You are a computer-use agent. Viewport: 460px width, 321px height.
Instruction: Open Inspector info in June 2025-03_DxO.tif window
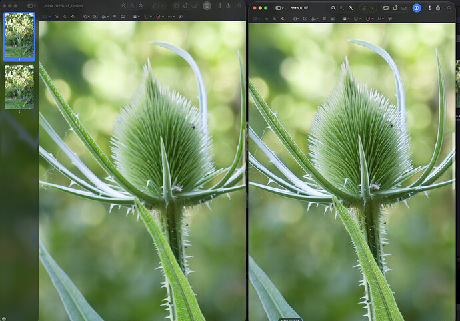coord(220,6)
